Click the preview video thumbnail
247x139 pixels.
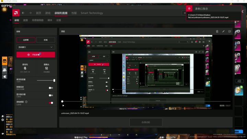146,72
